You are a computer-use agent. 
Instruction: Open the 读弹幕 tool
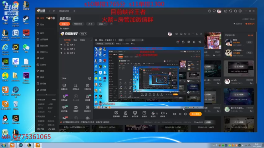tap(87, 98)
